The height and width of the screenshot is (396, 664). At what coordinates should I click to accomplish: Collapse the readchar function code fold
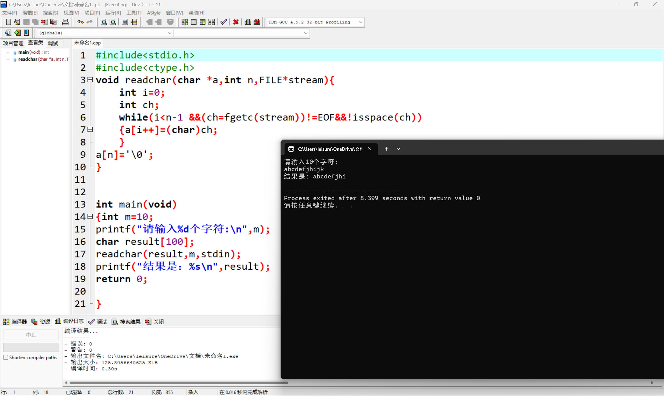tap(90, 80)
